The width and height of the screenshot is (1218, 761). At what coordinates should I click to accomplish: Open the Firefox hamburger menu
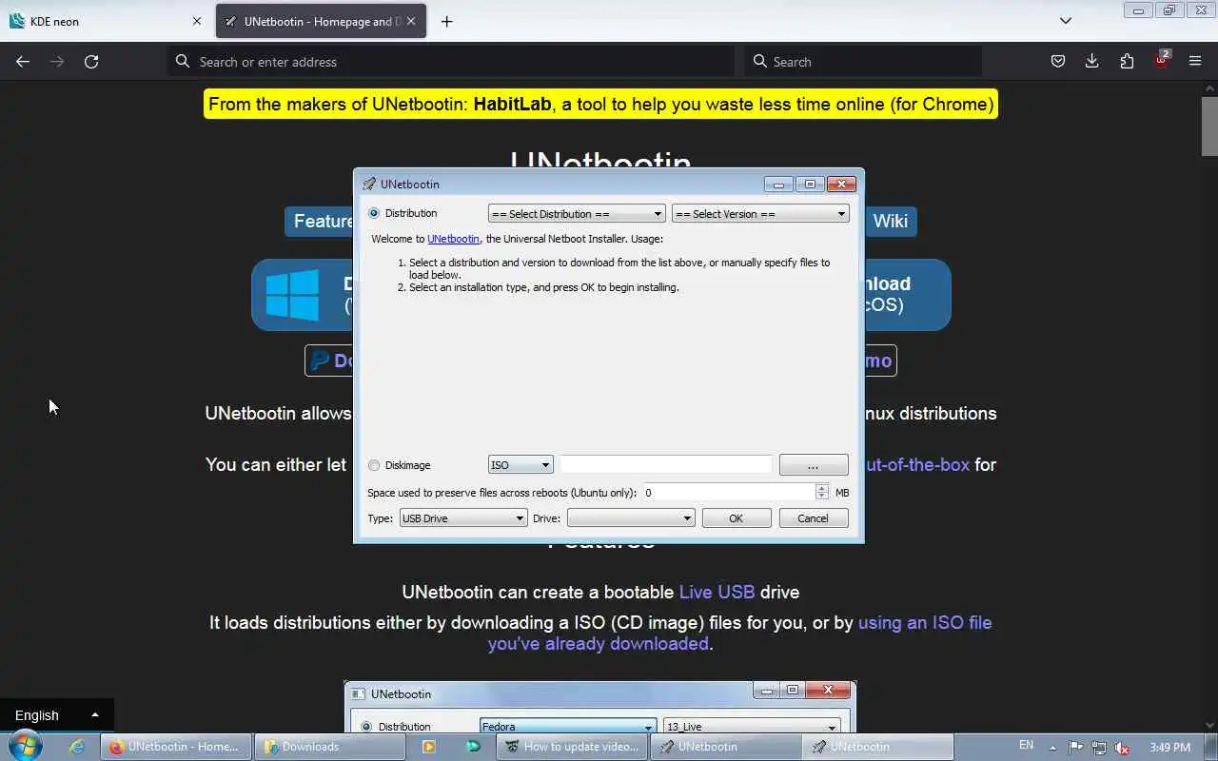(1195, 61)
